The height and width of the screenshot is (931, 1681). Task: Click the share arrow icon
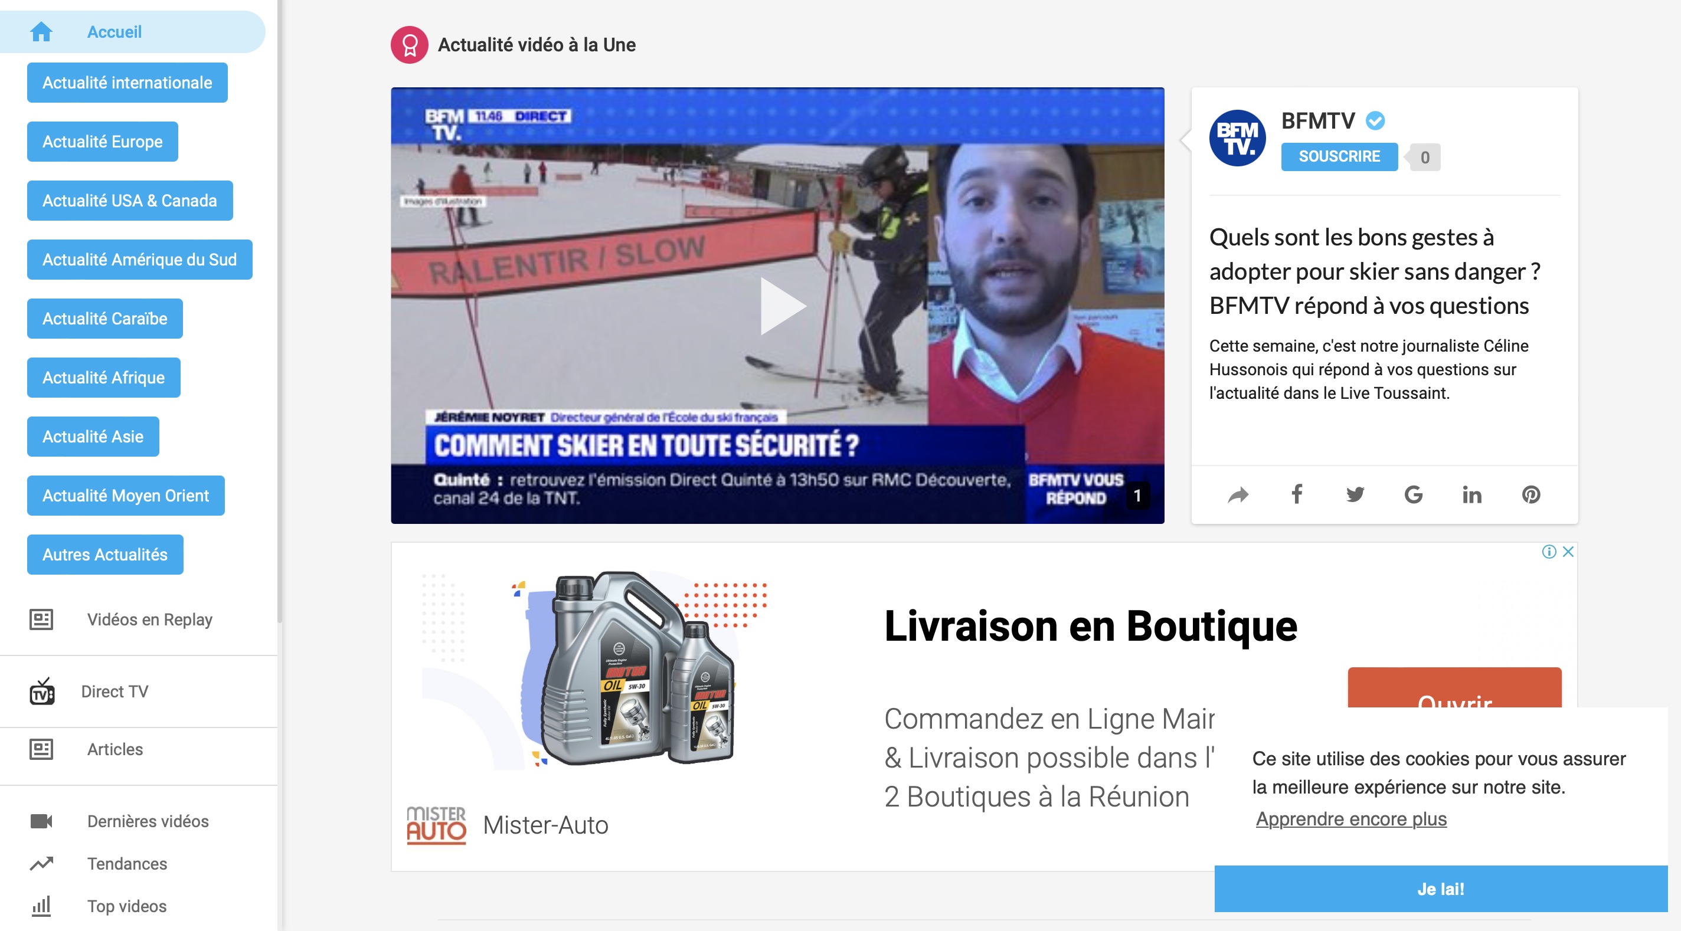[x=1238, y=495]
